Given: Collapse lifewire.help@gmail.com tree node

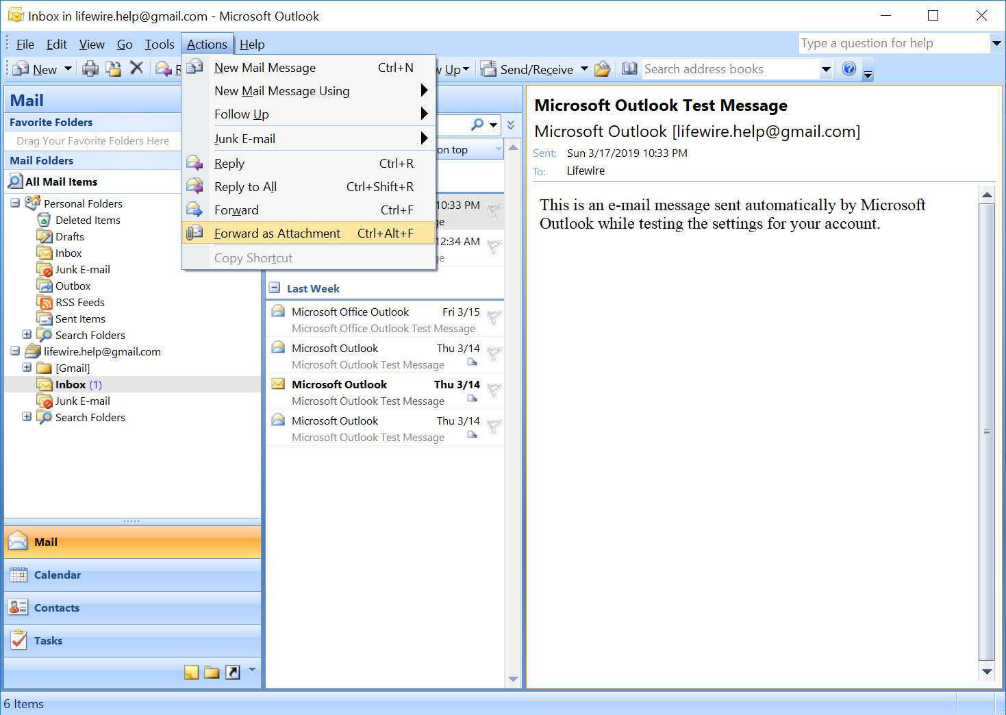Looking at the screenshot, I should tap(15, 351).
